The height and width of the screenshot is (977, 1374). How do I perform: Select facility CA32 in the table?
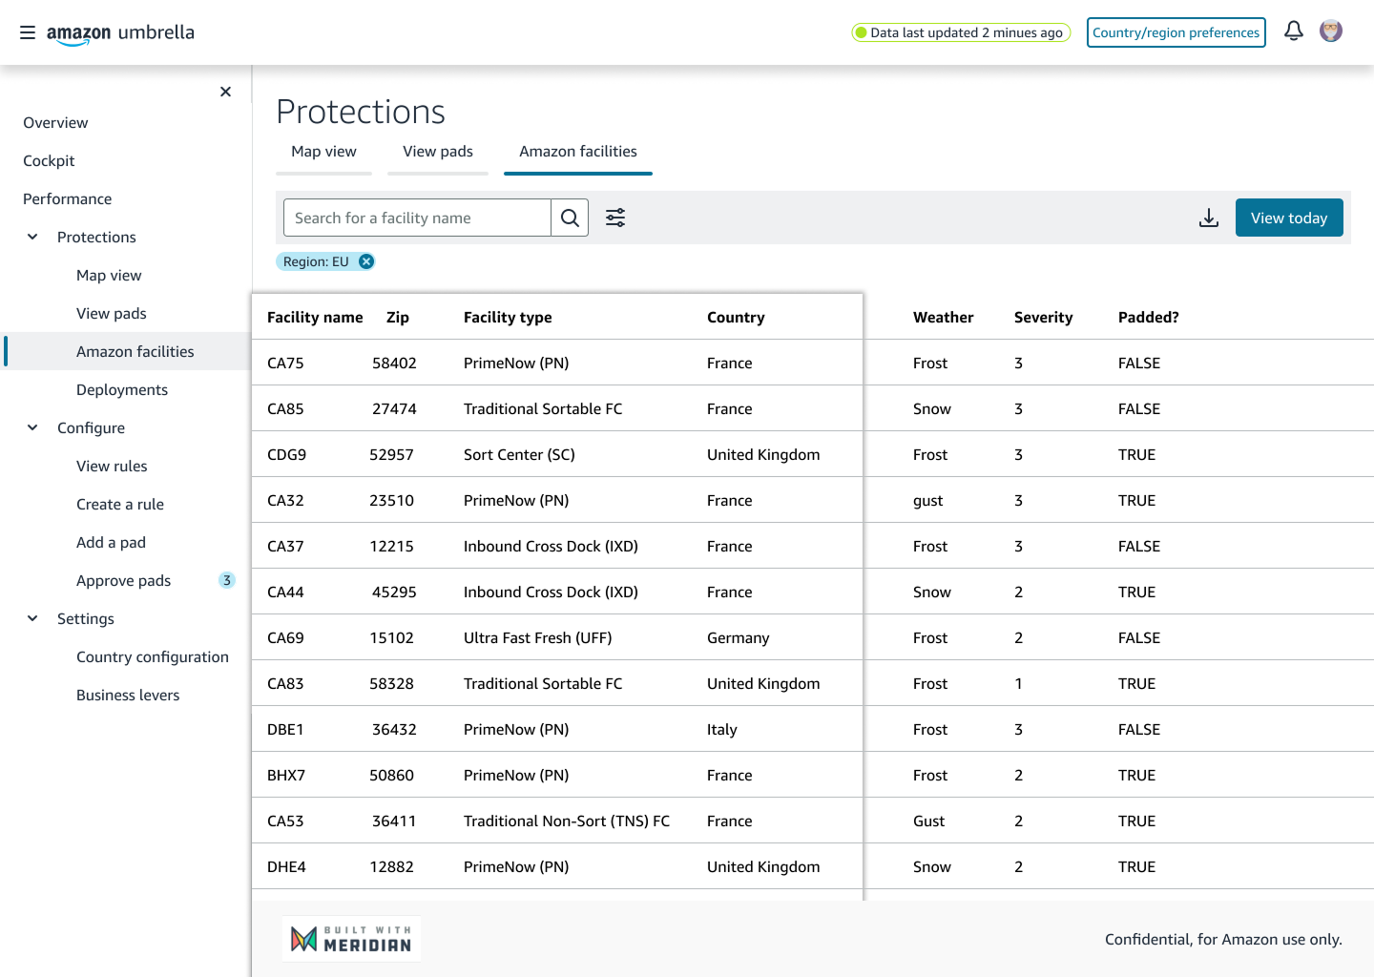pos(285,500)
